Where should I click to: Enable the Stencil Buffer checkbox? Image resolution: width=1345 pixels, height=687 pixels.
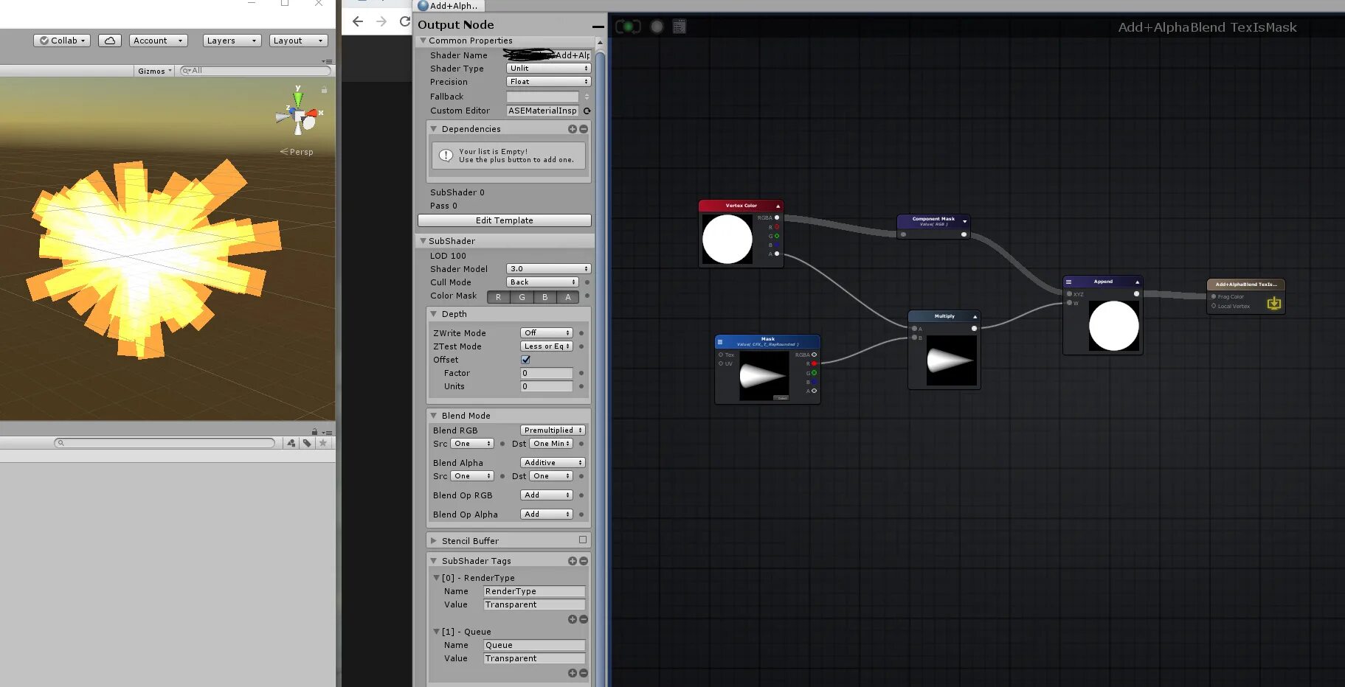point(583,540)
